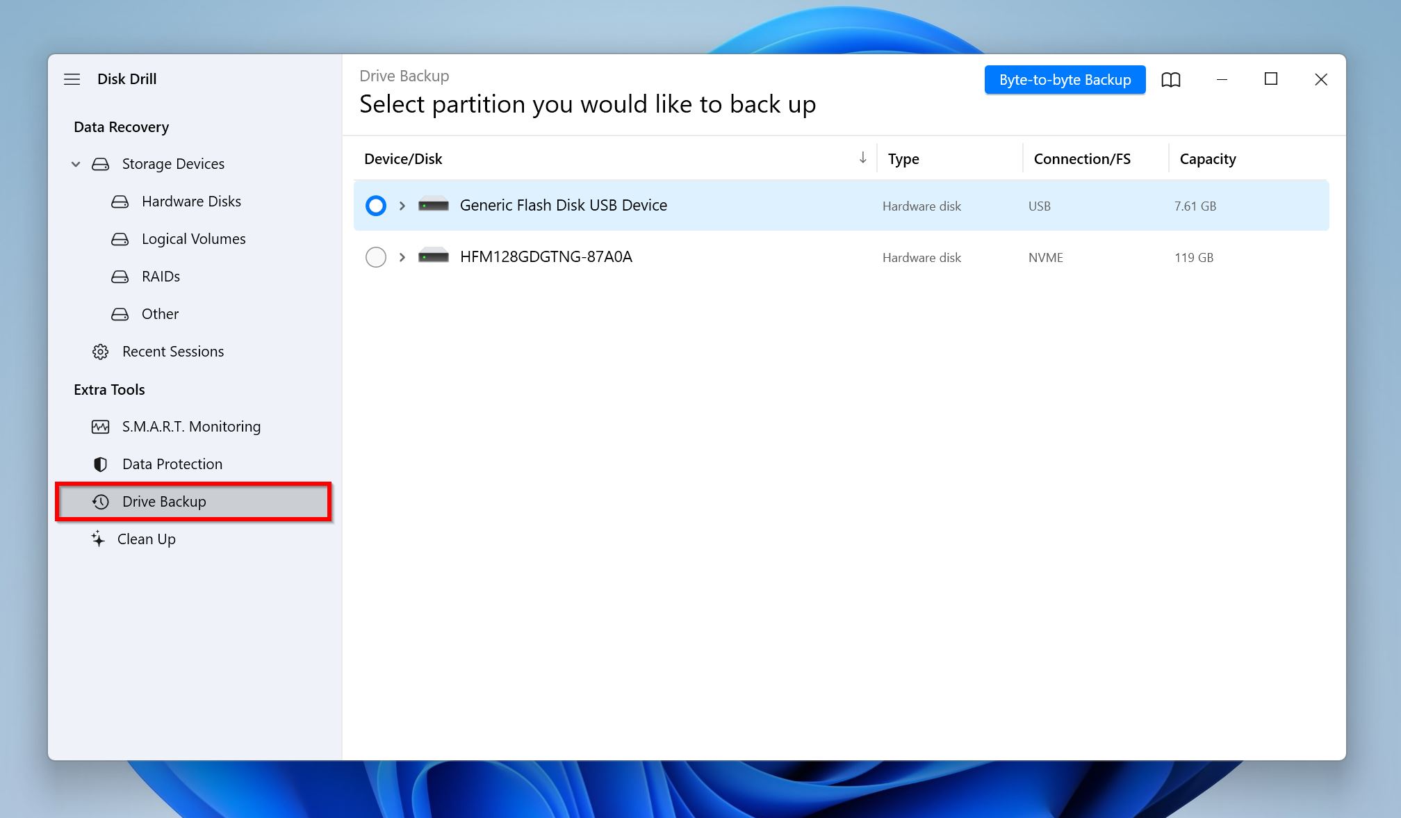
Task: Expand HFM128GDGTNG-87A0A disk partitions
Action: pyautogui.click(x=401, y=256)
